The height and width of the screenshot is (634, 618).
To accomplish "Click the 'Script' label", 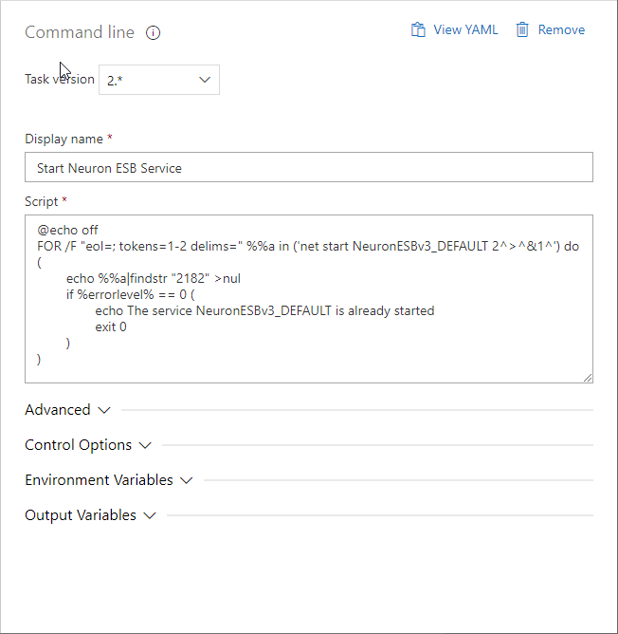I will (x=42, y=201).
